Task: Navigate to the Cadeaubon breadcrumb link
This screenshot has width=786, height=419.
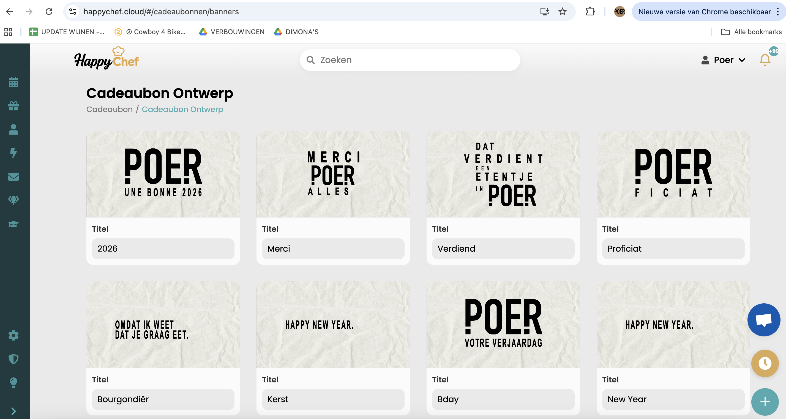Action: click(110, 109)
